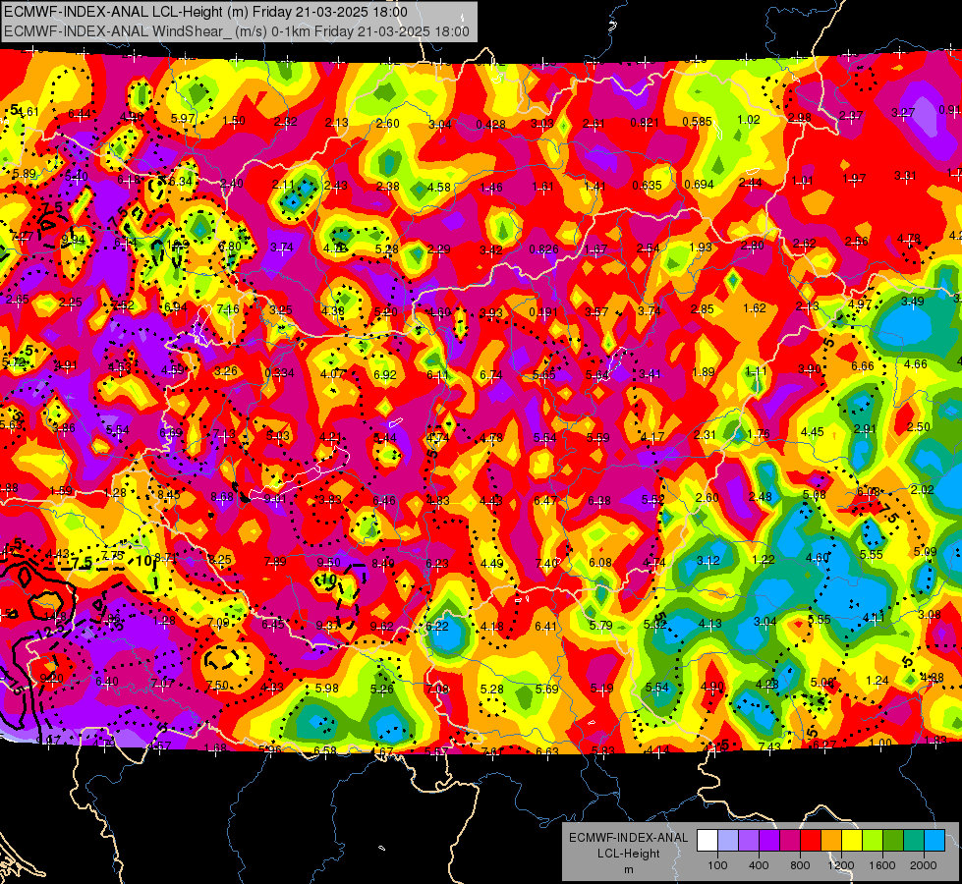962x884 pixels.
Task: Click wind shear value '7.89'
Action: click(275, 561)
